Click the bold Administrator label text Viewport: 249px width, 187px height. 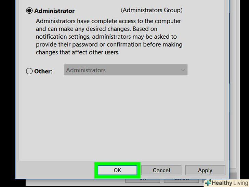coord(54,11)
